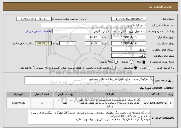
Task: Click the کد کالا column header
Action: (155, 94)
